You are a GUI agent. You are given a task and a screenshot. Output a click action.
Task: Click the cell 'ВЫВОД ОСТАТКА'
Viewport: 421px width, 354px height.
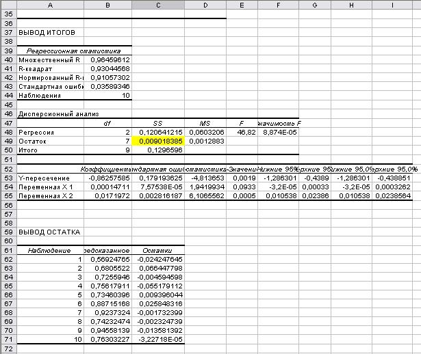point(50,232)
